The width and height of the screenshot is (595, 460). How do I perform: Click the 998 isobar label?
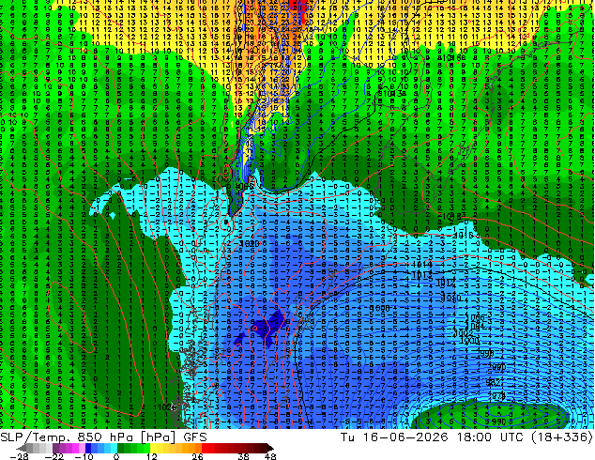tap(486, 353)
